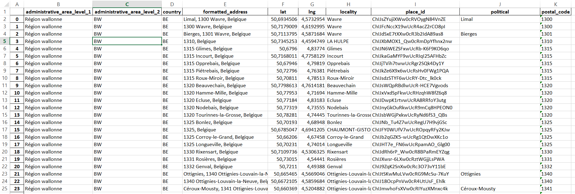The image size is (575, 194).
Task: Click the select-all corner of the sheet
Action: point(5,4)
